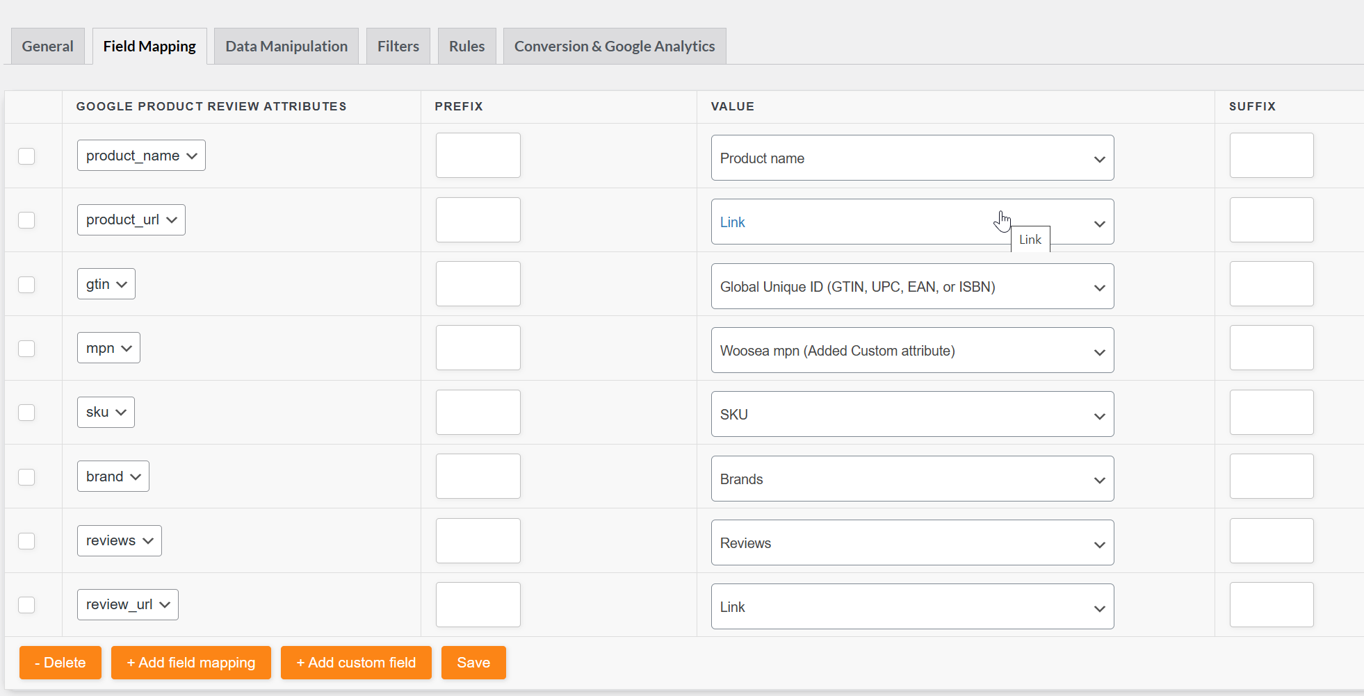Select the brand row checkbox
The height and width of the screenshot is (696, 1364).
click(x=26, y=477)
